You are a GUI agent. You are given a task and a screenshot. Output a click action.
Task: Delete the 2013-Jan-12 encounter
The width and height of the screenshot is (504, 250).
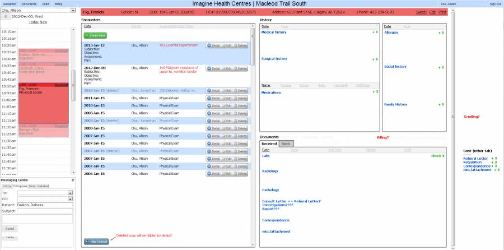pos(240,46)
